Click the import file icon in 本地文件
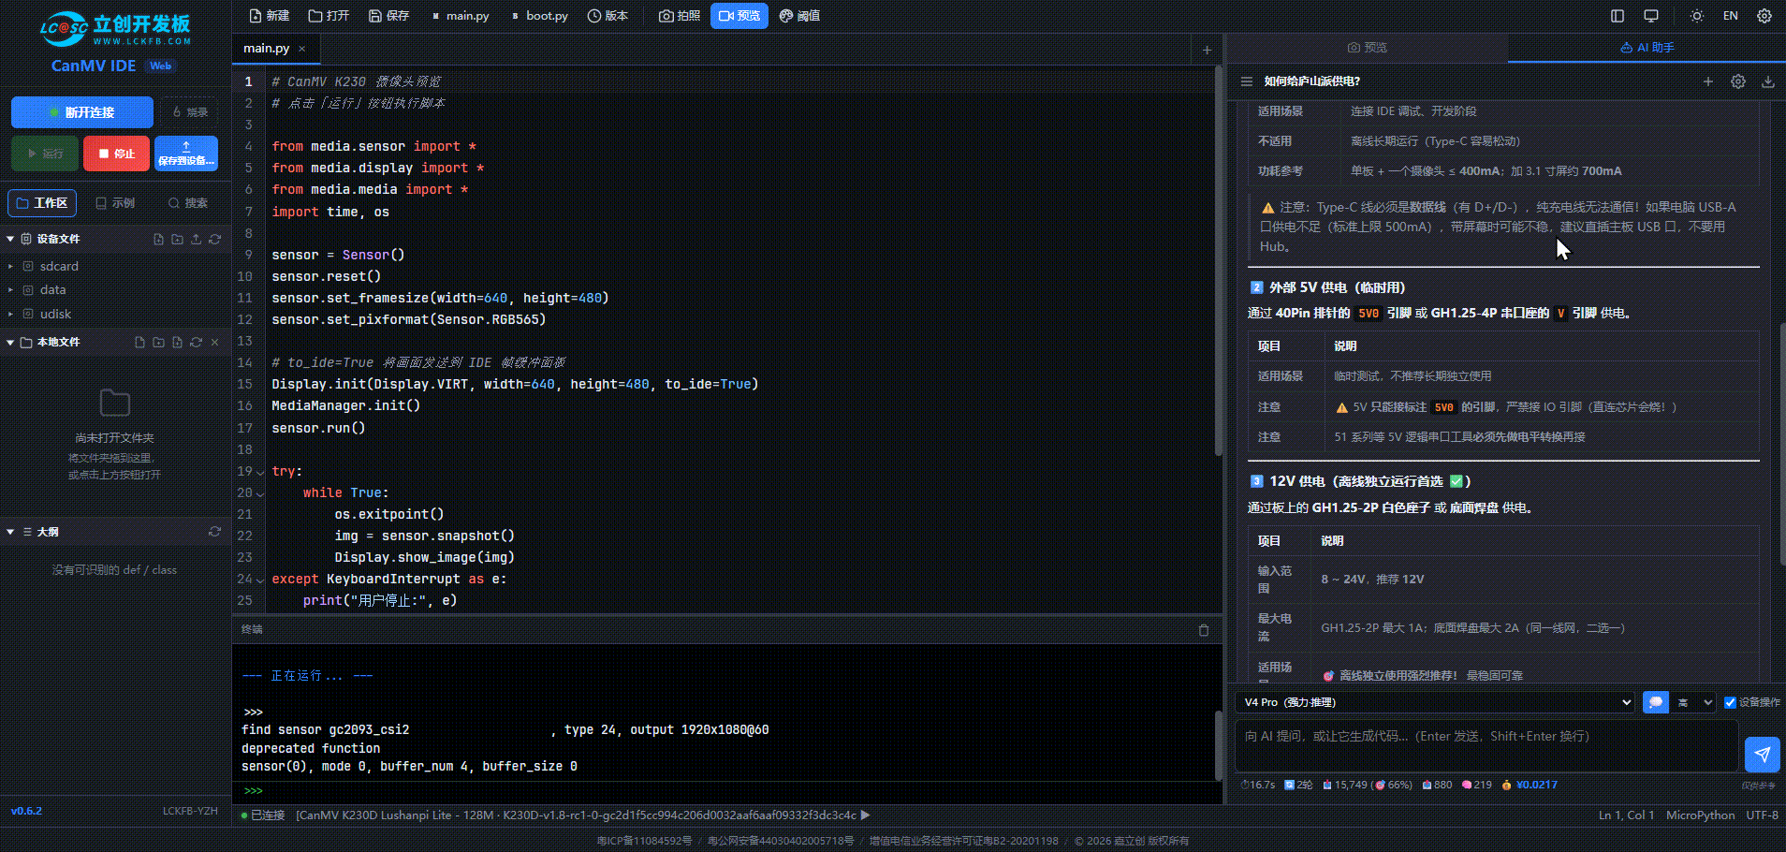 tap(178, 343)
